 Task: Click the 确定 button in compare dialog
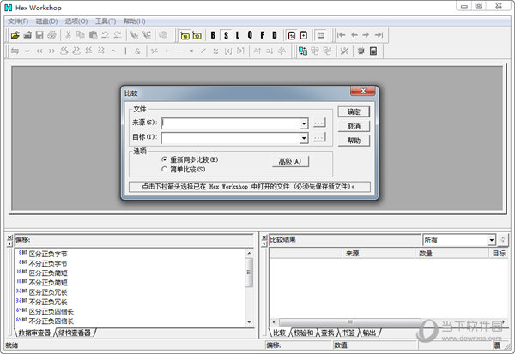point(354,112)
